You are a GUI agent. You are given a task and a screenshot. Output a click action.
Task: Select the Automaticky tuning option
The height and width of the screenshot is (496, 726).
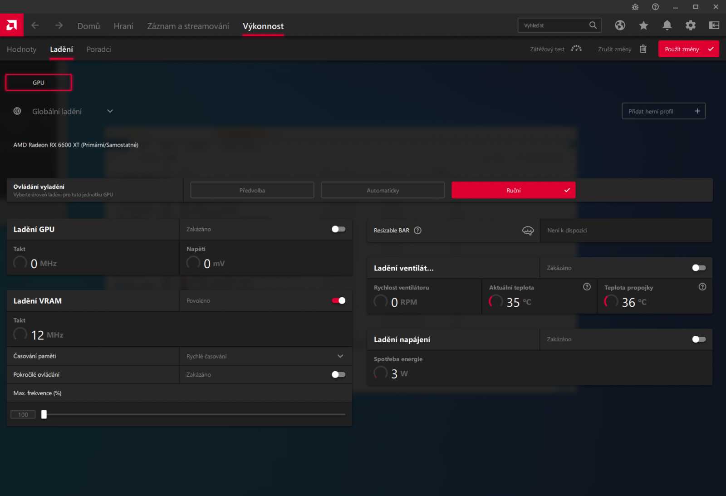[x=383, y=190]
